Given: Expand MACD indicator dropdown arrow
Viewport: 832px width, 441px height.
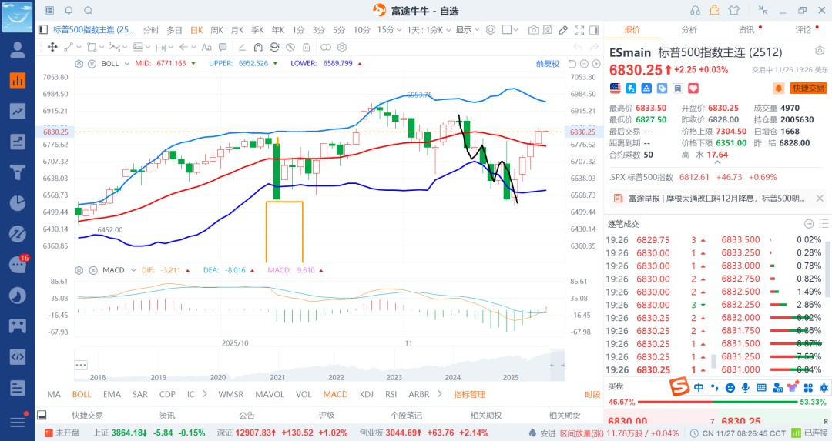Looking at the screenshot, I should click(133, 270).
